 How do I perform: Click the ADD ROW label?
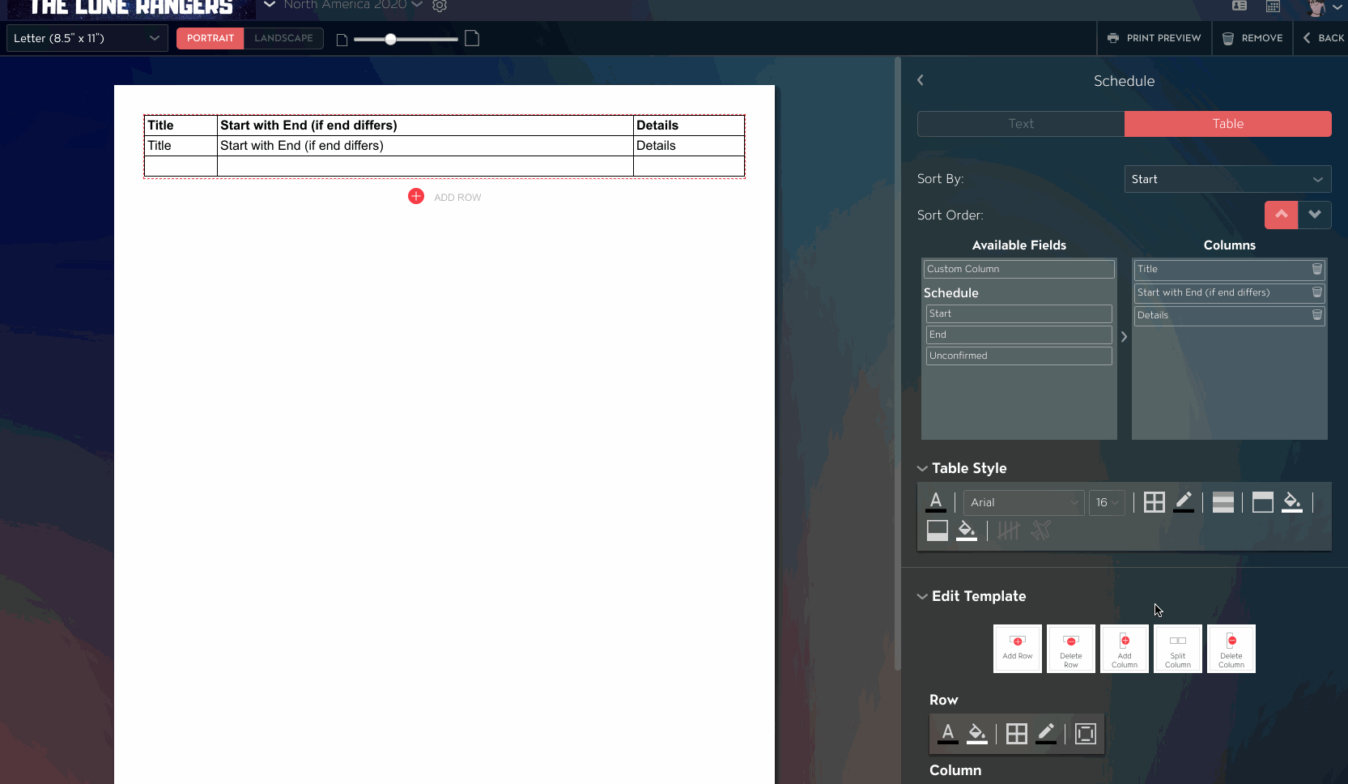click(457, 197)
